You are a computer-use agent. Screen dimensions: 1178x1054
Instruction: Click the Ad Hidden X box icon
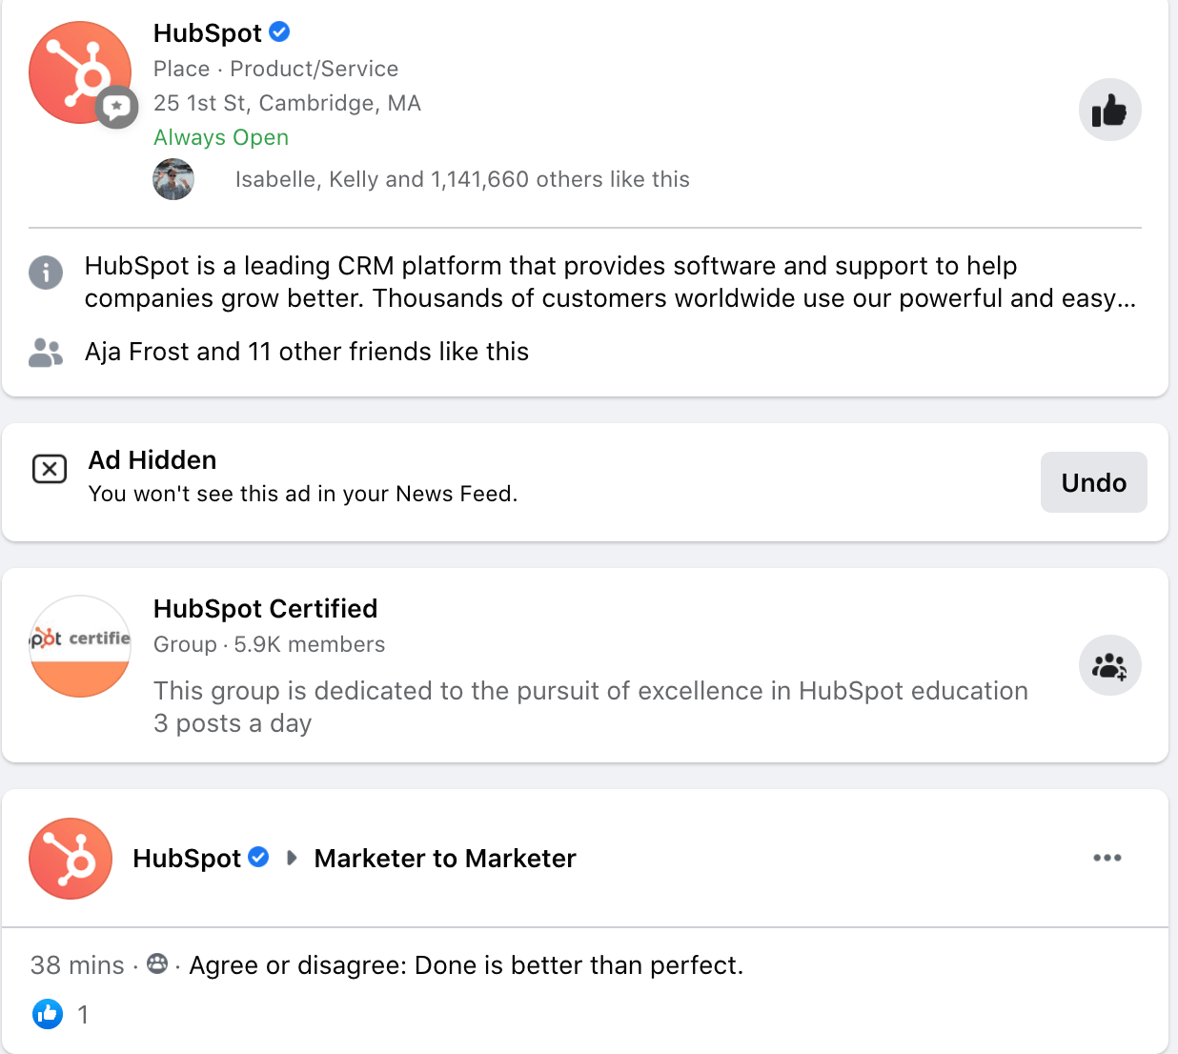[x=50, y=469]
